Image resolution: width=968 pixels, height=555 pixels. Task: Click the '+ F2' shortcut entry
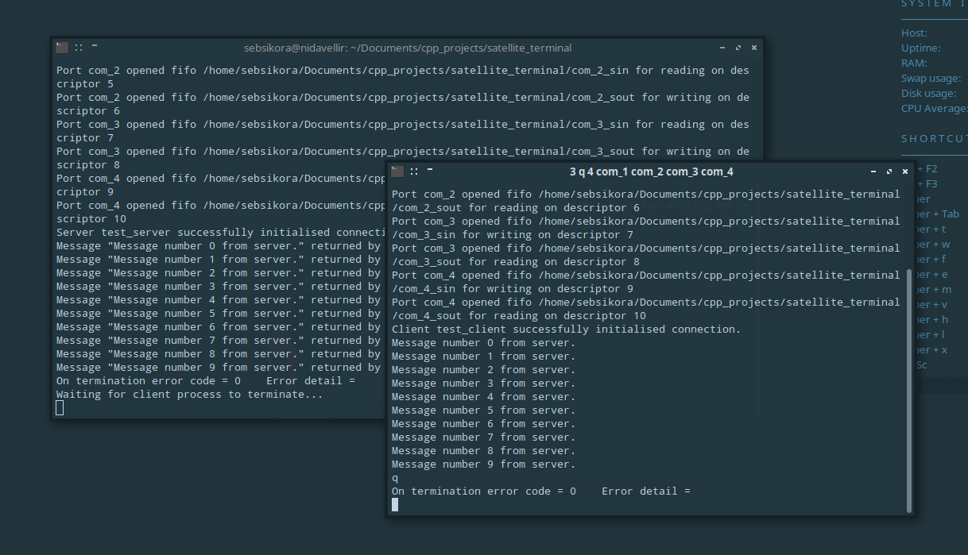coord(927,168)
